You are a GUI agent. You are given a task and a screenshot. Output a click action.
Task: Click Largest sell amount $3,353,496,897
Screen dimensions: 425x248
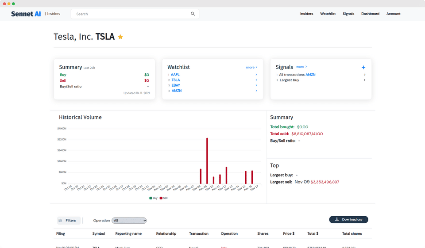tap(325, 182)
